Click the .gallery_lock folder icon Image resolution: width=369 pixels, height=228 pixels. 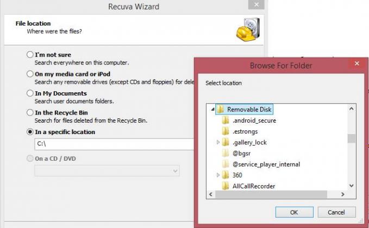226,142
